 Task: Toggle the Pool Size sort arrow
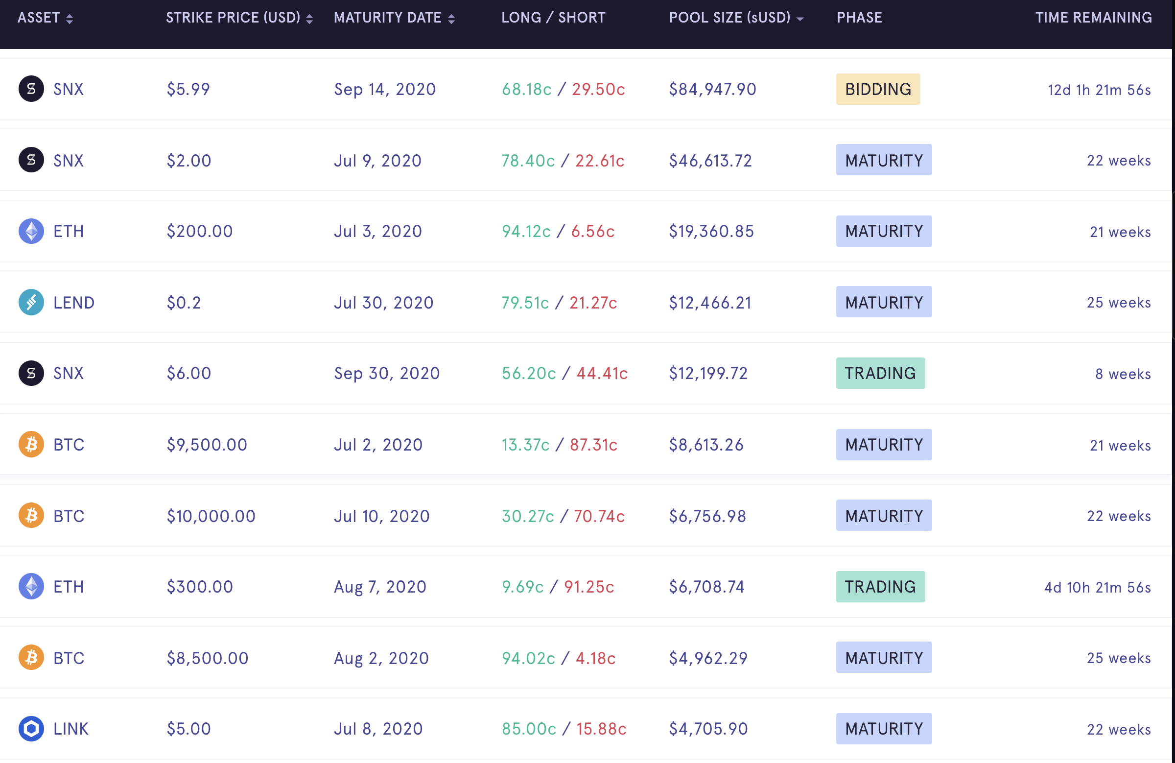coord(800,19)
